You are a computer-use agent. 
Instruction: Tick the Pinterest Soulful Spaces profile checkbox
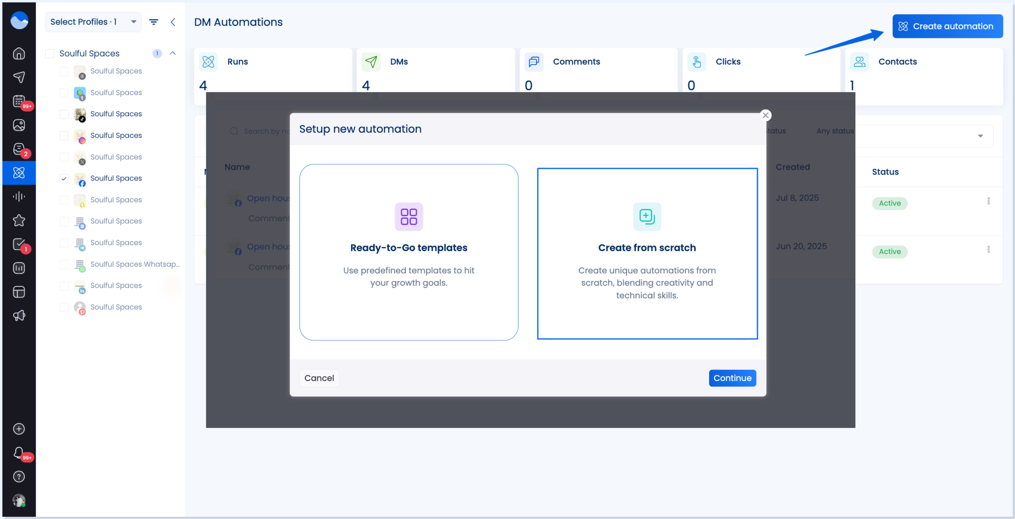pyautogui.click(x=64, y=308)
